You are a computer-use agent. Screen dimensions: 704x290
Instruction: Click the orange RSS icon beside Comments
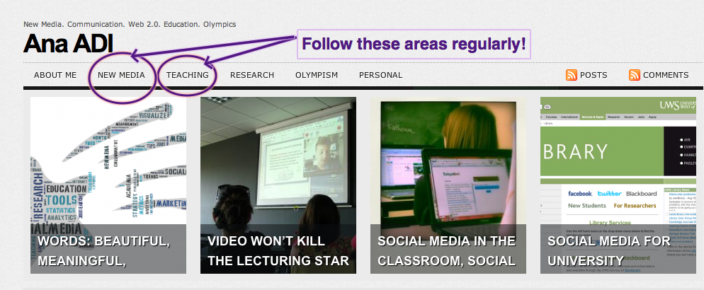[x=635, y=75]
